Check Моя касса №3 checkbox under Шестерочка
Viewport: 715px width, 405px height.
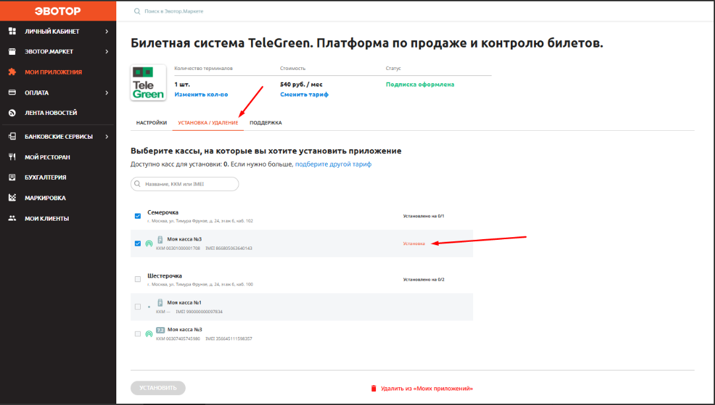point(137,334)
